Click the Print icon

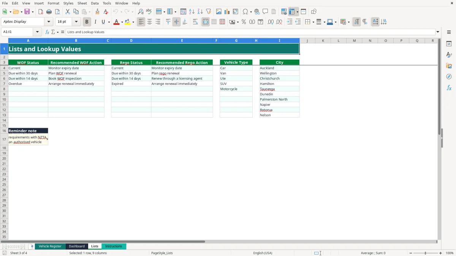(49, 12)
